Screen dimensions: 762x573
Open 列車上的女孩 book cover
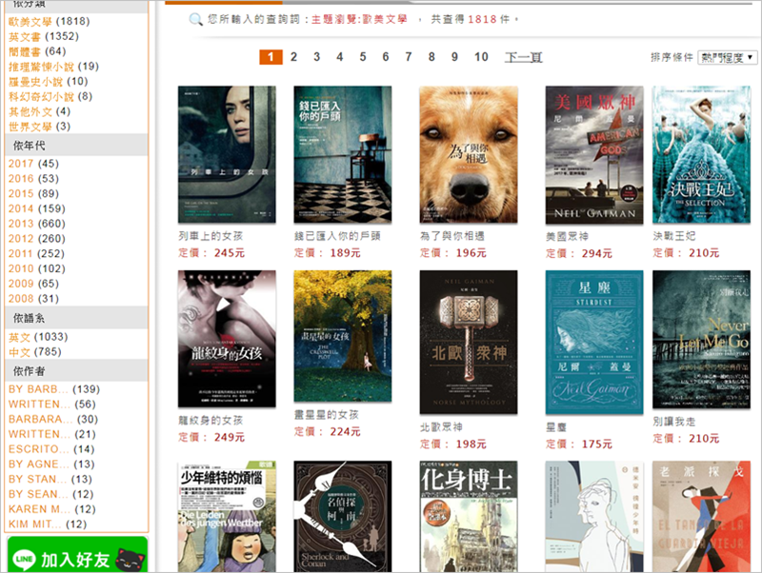[x=227, y=155]
